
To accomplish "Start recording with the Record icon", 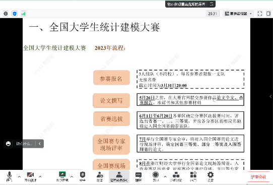I will click(156, 176).
